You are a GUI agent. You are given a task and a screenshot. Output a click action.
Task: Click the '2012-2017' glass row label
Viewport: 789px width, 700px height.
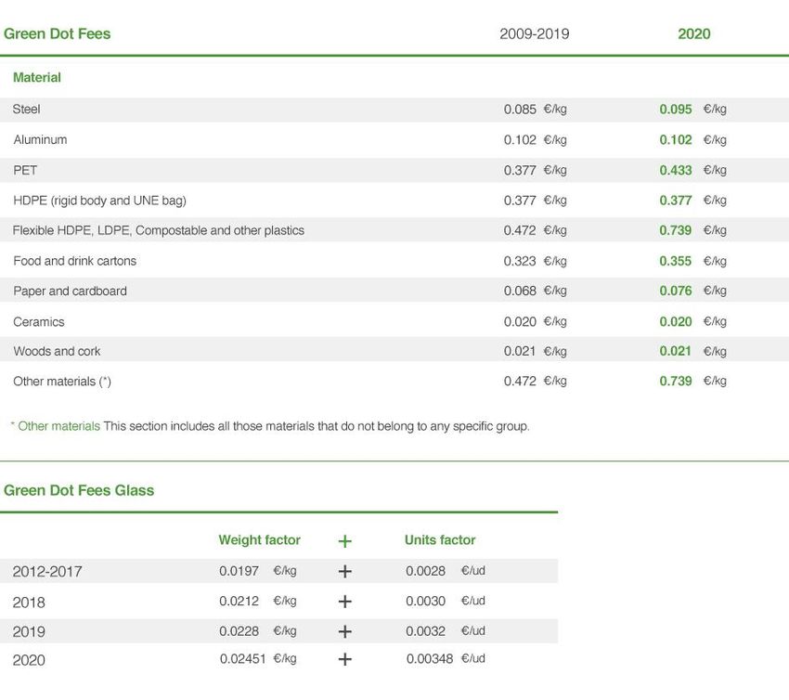(47, 572)
